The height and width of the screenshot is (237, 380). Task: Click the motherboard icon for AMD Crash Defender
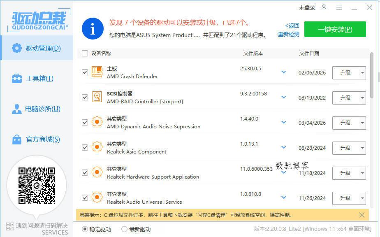(x=97, y=72)
